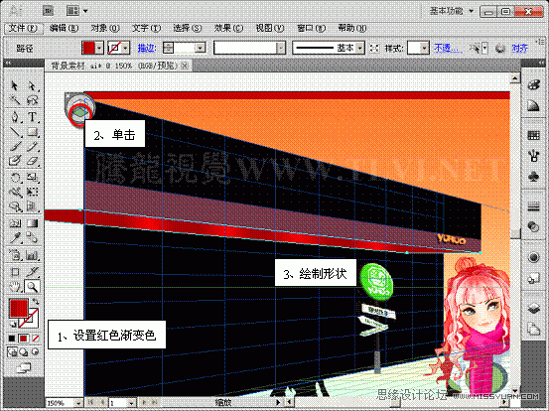Apply Gradient mode button under swatches
The height and width of the screenshot is (411, 549).
click(x=24, y=339)
